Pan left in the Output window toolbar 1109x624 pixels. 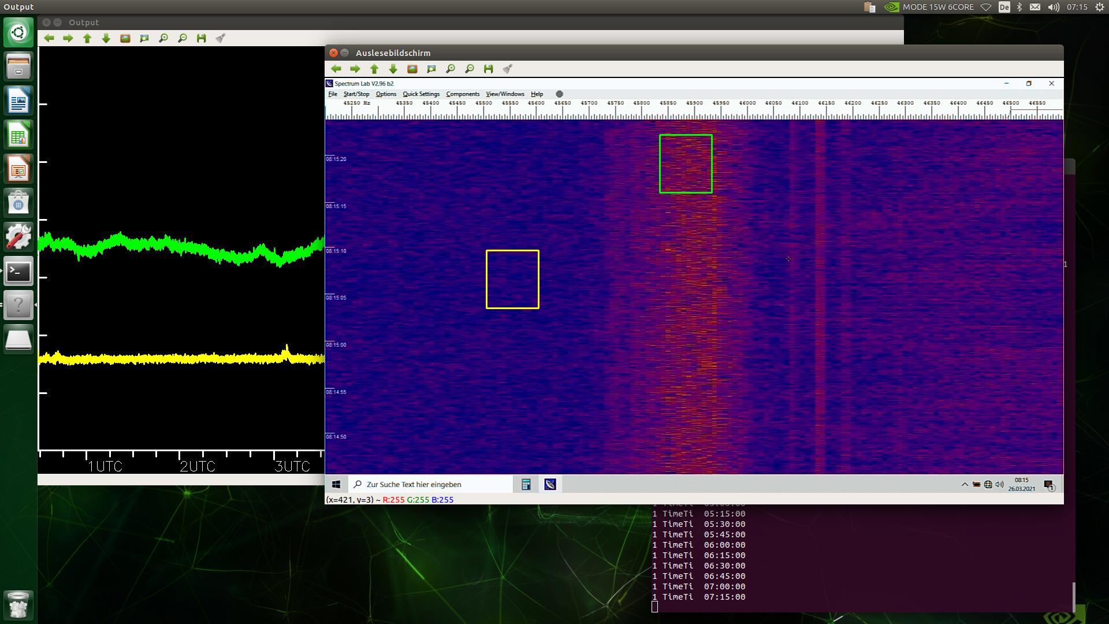[49, 38]
